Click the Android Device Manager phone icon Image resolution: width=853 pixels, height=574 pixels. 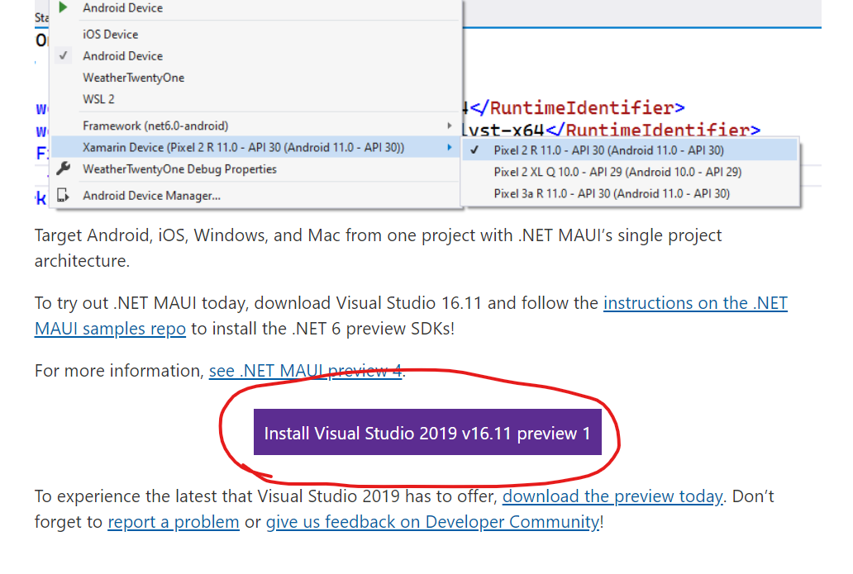(63, 195)
